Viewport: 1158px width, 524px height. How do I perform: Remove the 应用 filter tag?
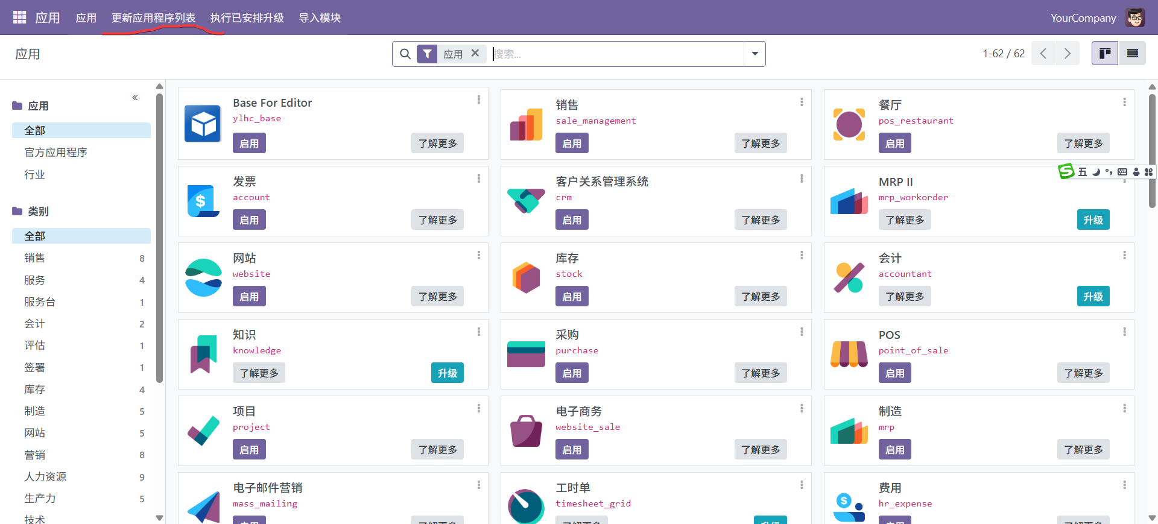click(475, 54)
